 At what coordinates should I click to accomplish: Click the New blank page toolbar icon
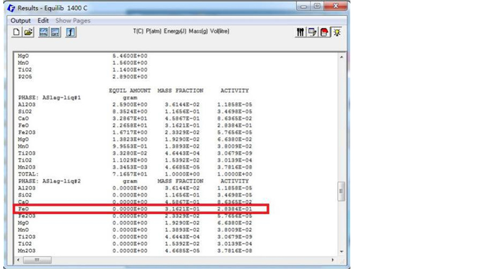tap(17, 33)
